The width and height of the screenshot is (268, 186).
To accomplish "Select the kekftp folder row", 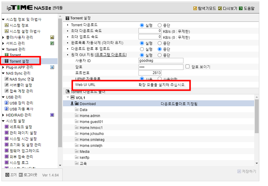I will [x=159, y=157].
